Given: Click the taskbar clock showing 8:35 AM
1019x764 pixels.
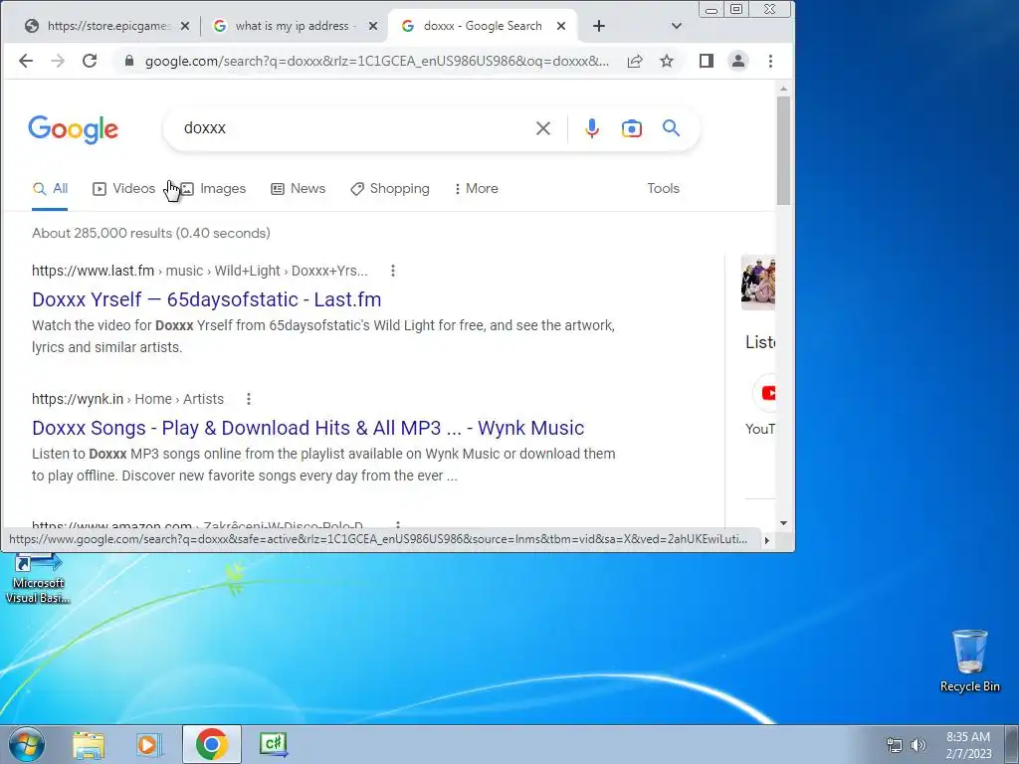Looking at the screenshot, I should [968, 745].
